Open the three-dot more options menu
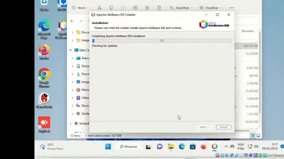Screen dimensions: 284x159 coord(232,8)
